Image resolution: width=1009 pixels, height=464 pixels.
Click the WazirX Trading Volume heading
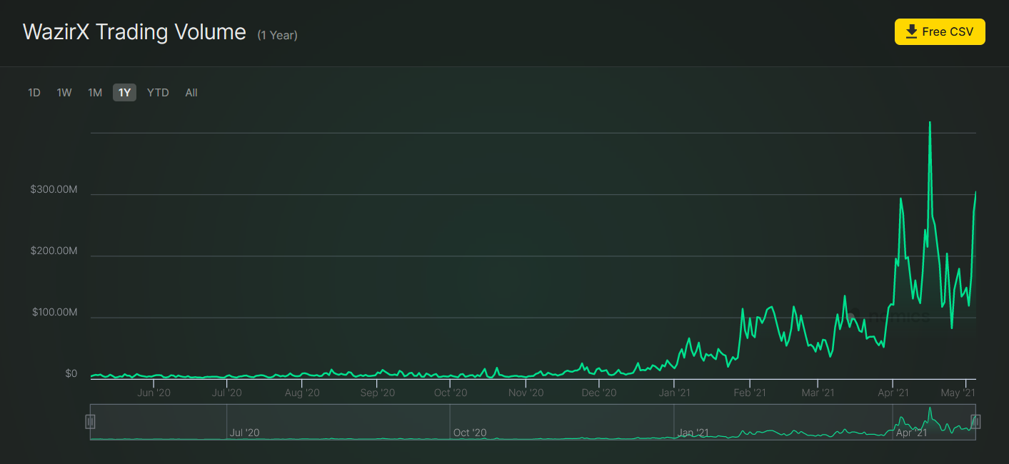pos(134,32)
